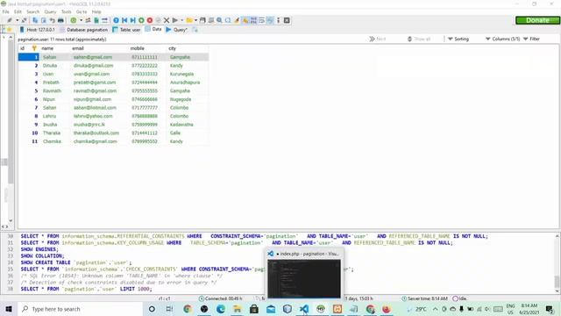Open the Help menu

pyautogui.click(x=96, y=11)
